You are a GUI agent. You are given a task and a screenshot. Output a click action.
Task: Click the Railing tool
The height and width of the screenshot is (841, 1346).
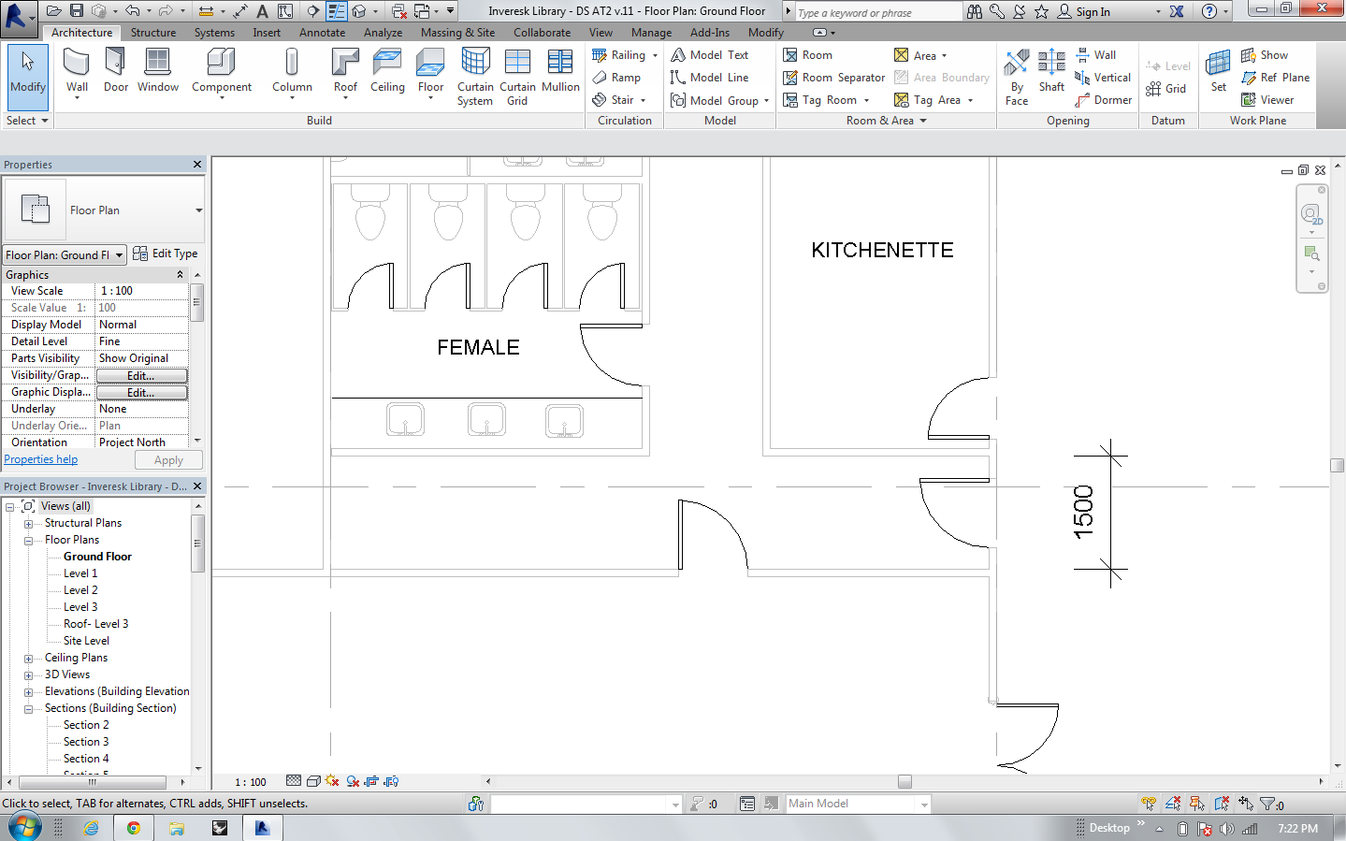(625, 55)
